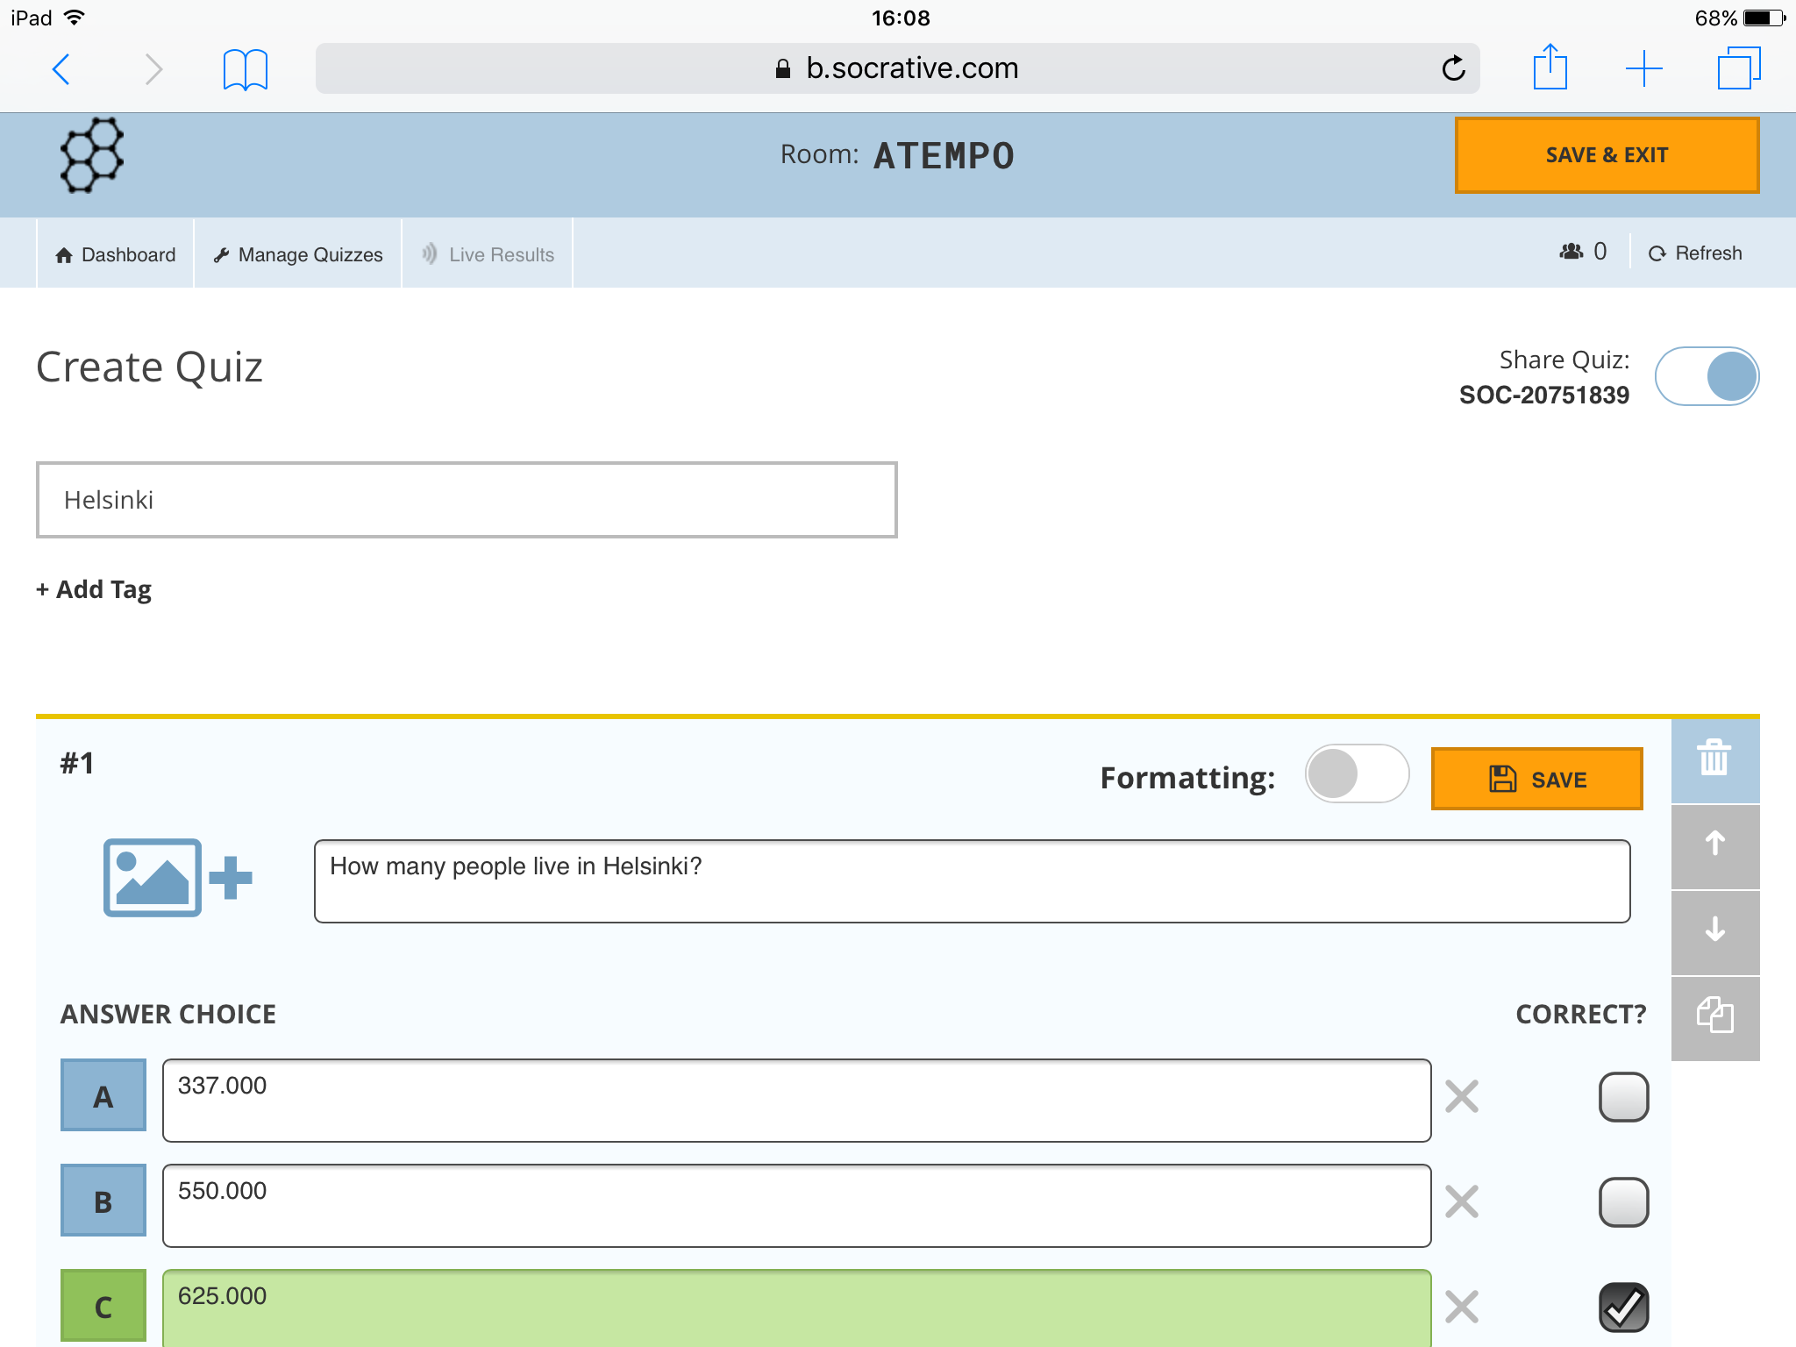Uncheck answer C correct checkbox

pos(1623,1307)
